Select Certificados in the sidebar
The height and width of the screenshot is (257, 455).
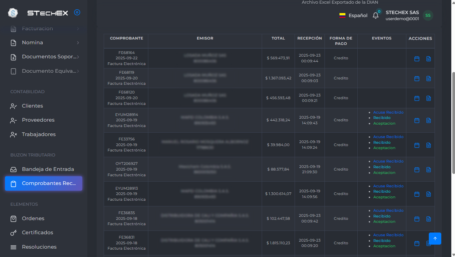(37, 233)
